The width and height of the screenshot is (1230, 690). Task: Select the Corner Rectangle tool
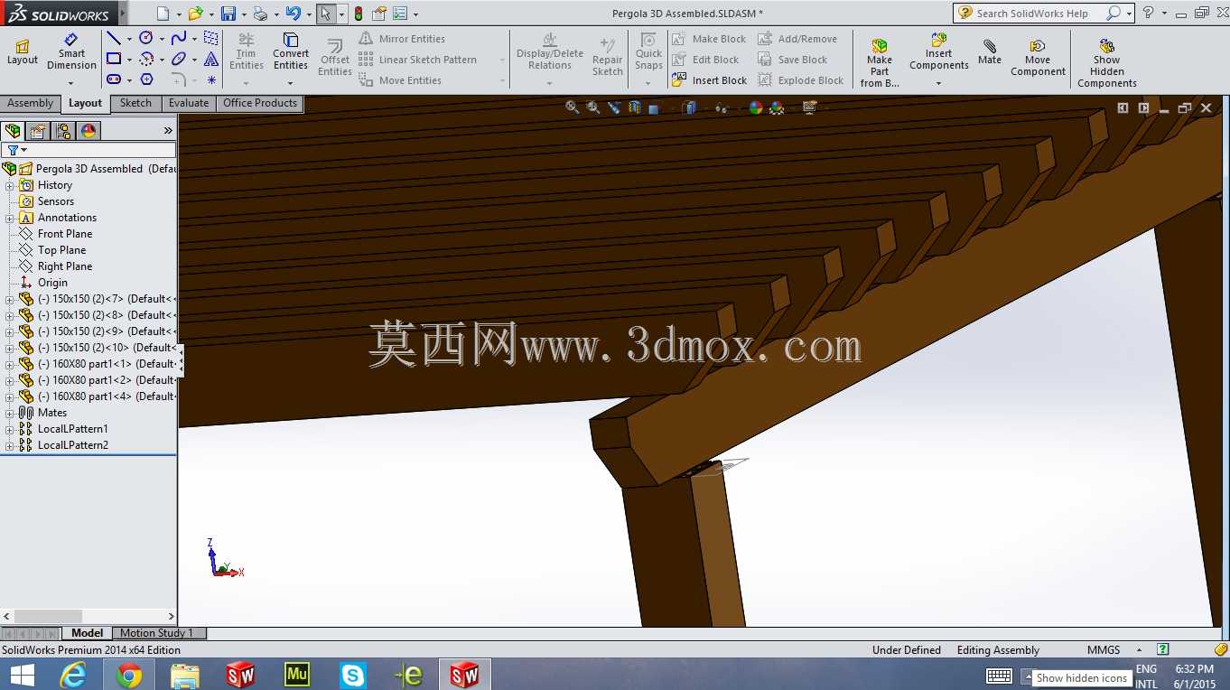(x=114, y=59)
